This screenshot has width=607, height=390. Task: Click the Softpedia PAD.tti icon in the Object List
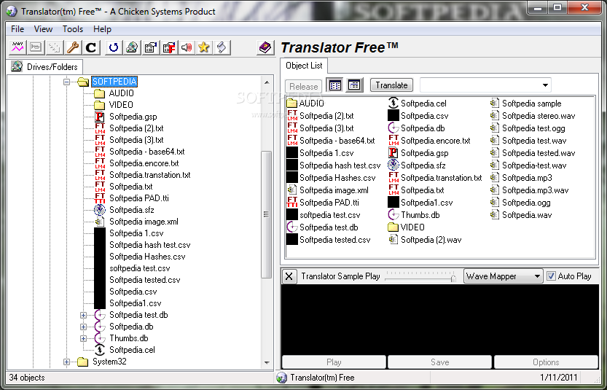point(292,202)
